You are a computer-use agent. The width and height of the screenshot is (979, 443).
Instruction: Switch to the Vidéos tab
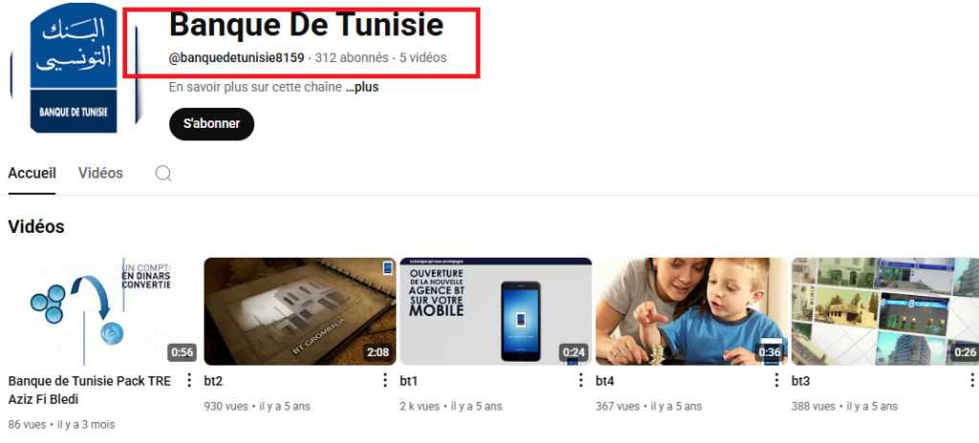click(x=100, y=174)
